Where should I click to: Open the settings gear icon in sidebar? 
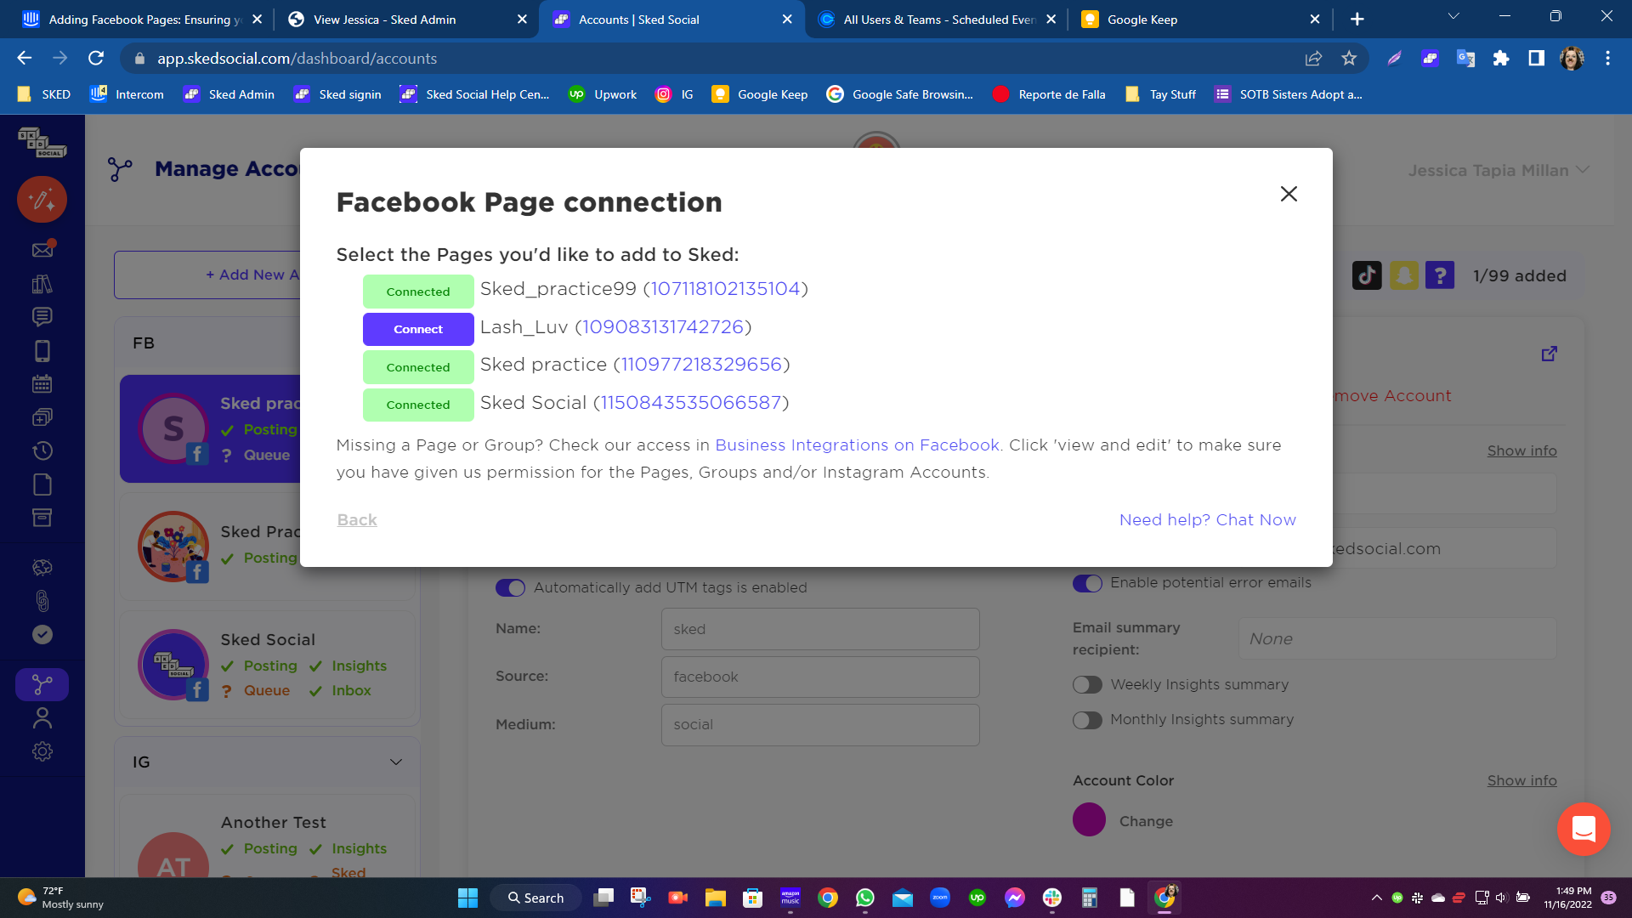tap(42, 751)
